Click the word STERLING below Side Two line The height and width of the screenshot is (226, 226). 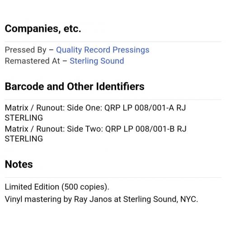[24, 139]
